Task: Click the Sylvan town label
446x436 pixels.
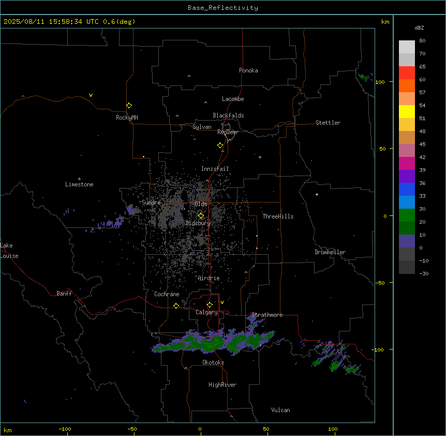Action: coord(202,127)
